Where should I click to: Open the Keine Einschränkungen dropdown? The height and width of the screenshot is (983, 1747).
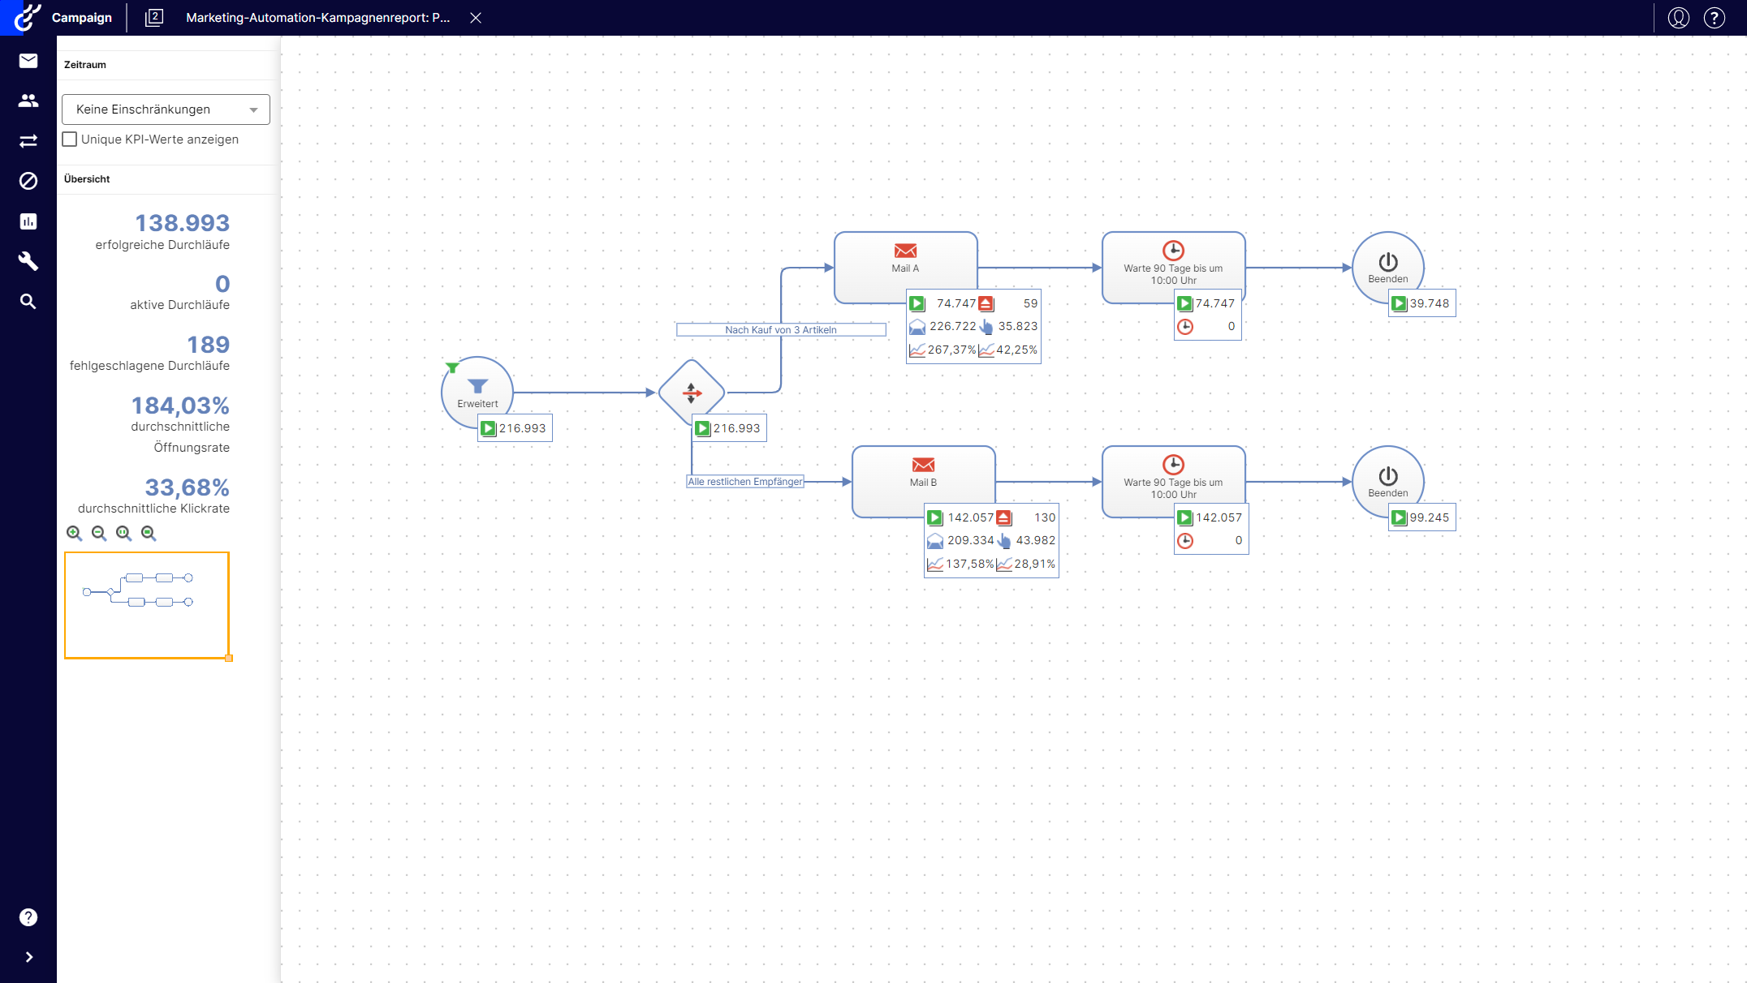166,109
